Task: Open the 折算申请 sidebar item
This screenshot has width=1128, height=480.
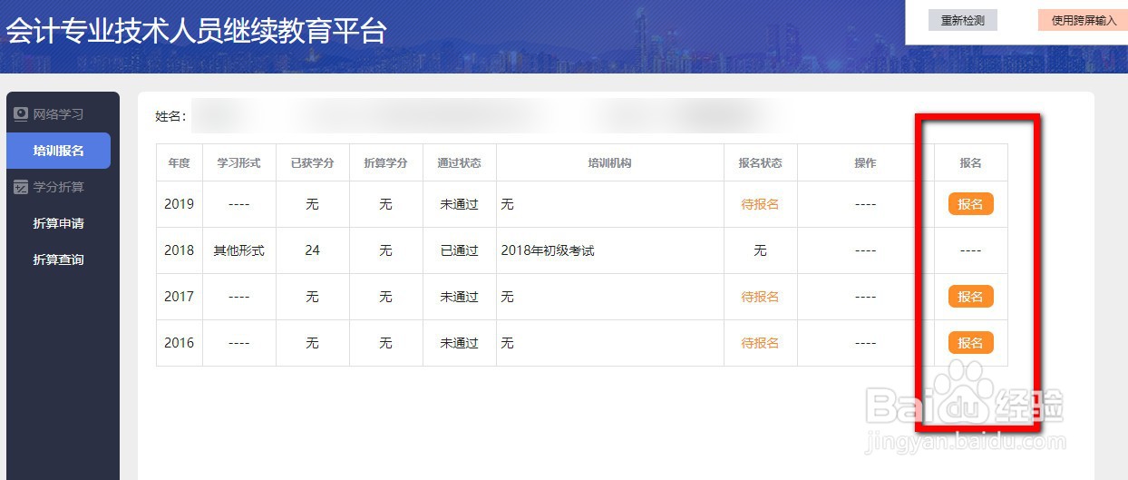Action: [58, 223]
